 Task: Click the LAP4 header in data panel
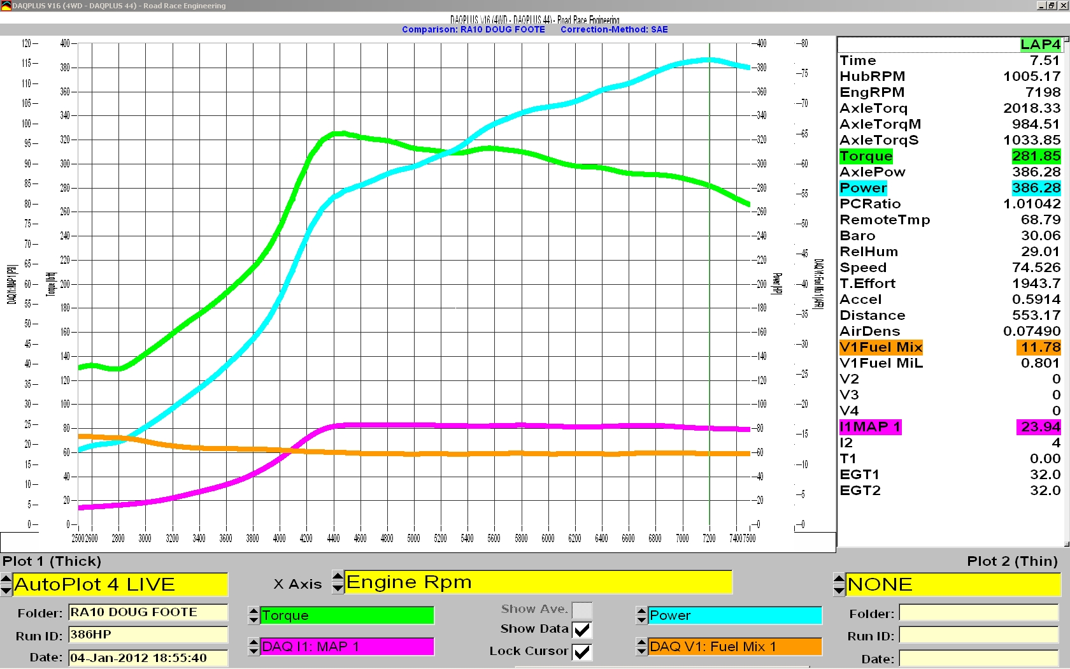(x=1039, y=45)
